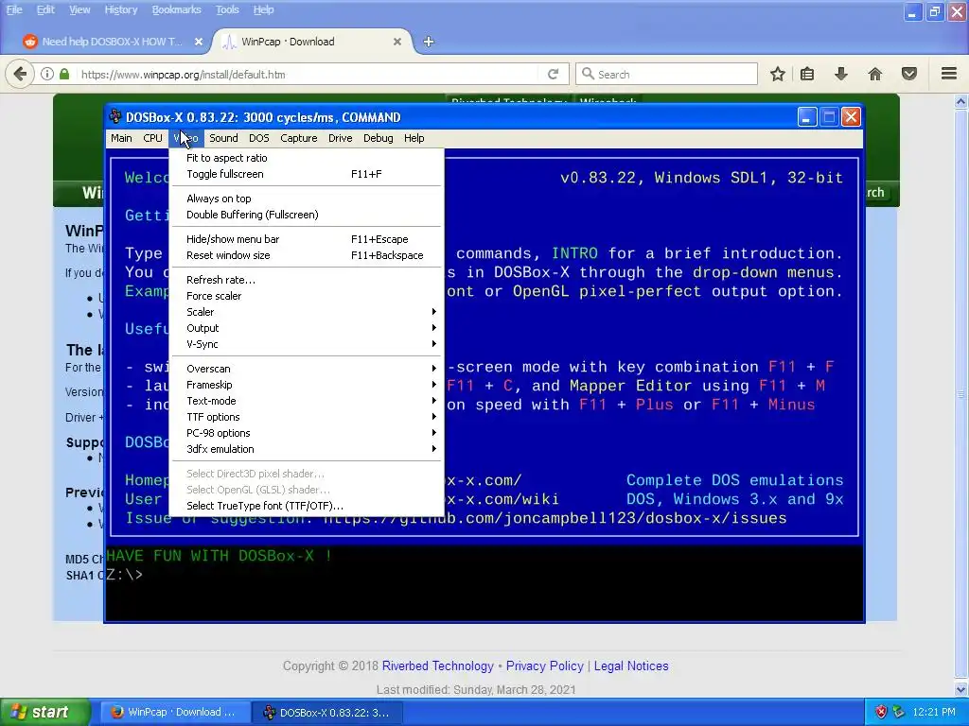Switch to WinPcap Download taskbar button
Screen dimensions: 969x726
point(174,713)
